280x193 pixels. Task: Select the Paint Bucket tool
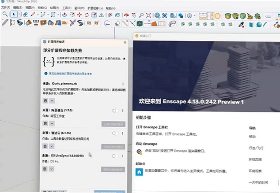pyautogui.click(x=117, y=15)
